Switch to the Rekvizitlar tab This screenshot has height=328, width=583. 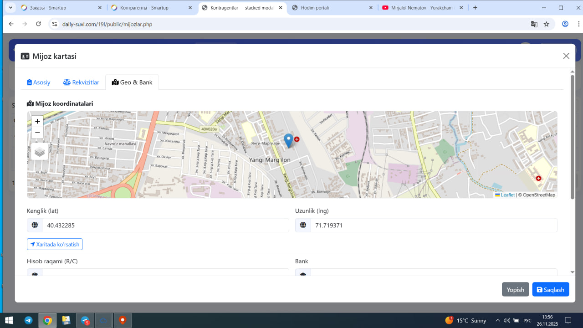(x=81, y=82)
